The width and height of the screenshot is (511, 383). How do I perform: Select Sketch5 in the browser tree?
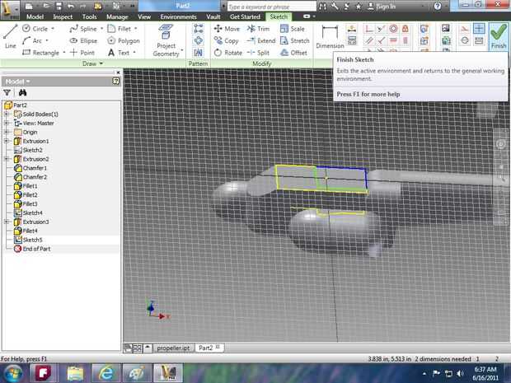[29, 240]
